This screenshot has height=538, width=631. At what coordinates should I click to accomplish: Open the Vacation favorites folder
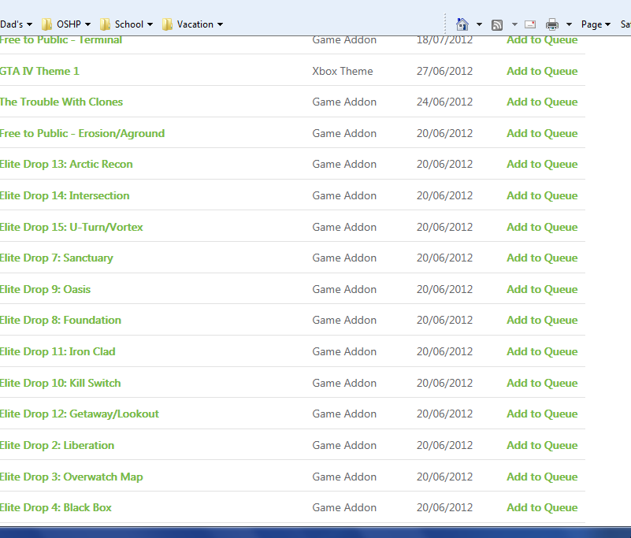click(193, 24)
